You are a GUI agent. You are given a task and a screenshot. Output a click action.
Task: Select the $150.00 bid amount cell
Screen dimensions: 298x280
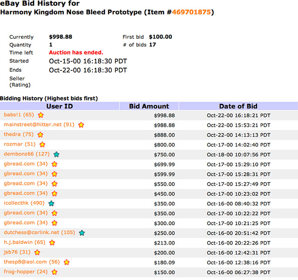[x=164, y=273]
